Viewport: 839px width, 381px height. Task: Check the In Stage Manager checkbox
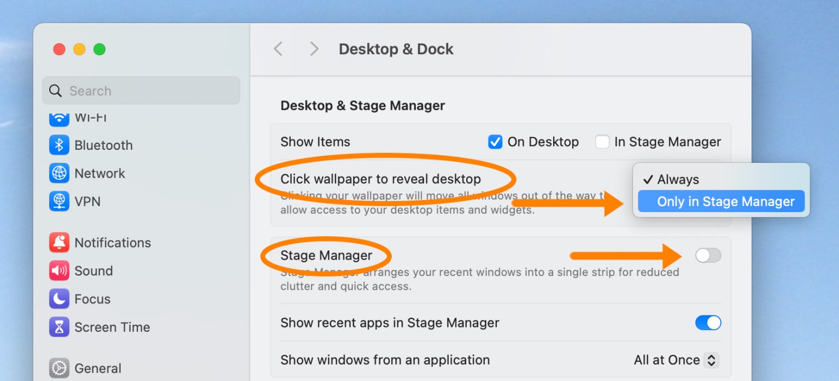pos(602,142)
